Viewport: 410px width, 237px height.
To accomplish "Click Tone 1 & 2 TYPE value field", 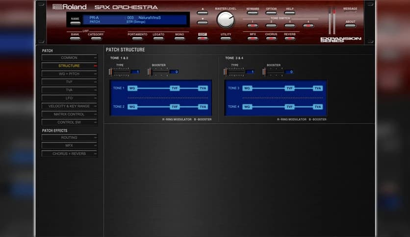I will pyautogui.click(x=135, y=72).
